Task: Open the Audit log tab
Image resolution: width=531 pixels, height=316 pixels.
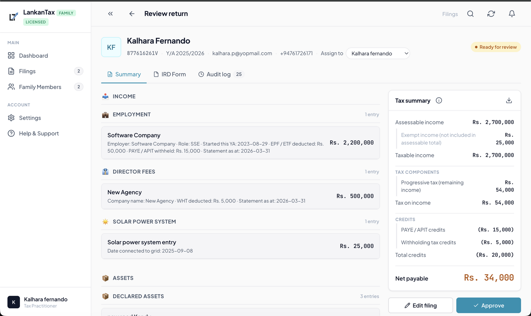Action: coord(221,74)
